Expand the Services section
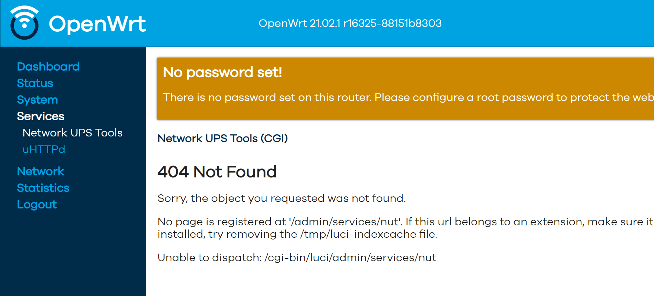Screen dimensions: 654x296 click(x=40, y=116)
